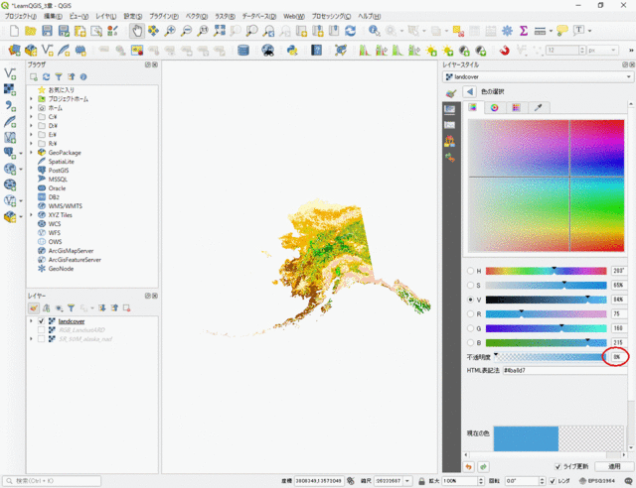Viewport: 636px width, 488px height.
Task: Open the DB Manager database icon
Action: point(242,51)
